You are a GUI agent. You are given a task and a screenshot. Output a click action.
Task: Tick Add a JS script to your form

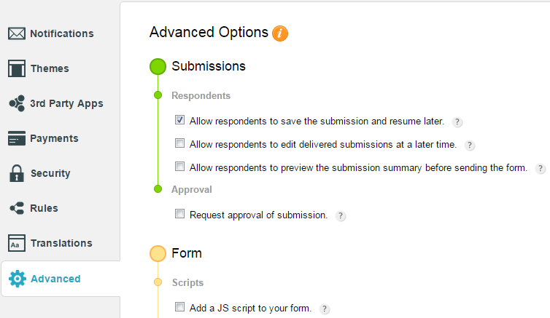[179, 307]
